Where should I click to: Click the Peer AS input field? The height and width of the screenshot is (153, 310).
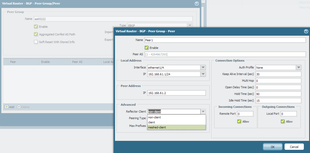coord(225,54)
